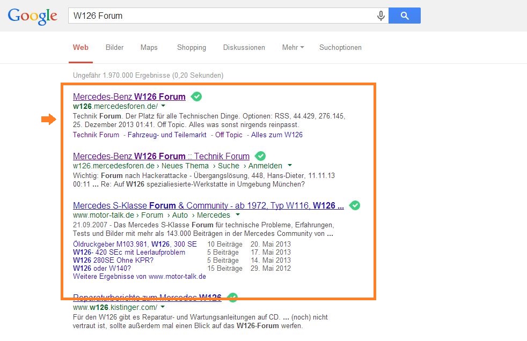Open the first 'Mercedes-Benz W126 Forum' result
This screenshot has height=341, width=527.
(129, 97)
